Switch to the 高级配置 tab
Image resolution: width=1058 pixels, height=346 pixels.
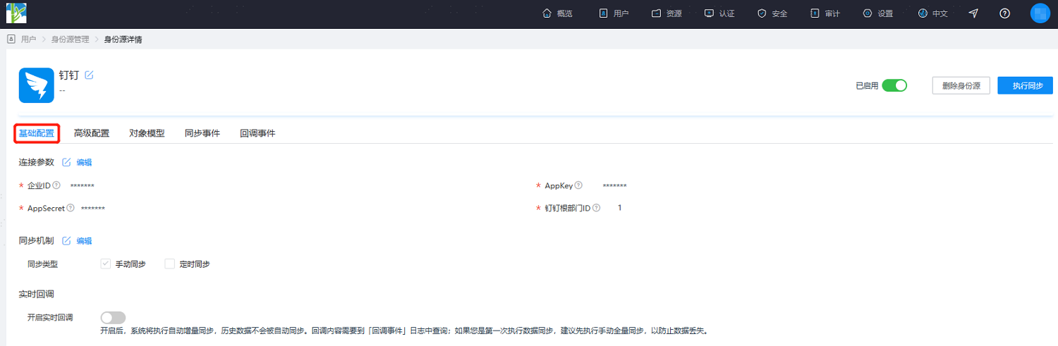[x=92, y=133]
